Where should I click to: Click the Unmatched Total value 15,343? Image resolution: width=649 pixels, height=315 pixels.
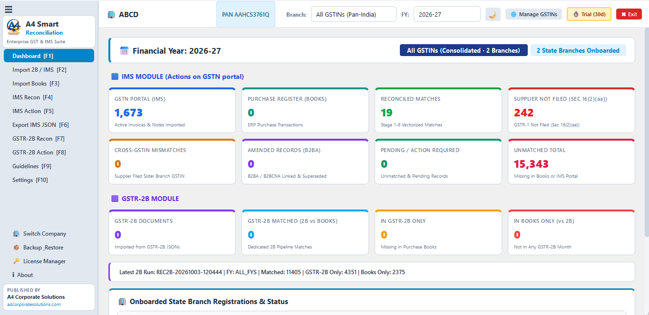click(531, 164)
